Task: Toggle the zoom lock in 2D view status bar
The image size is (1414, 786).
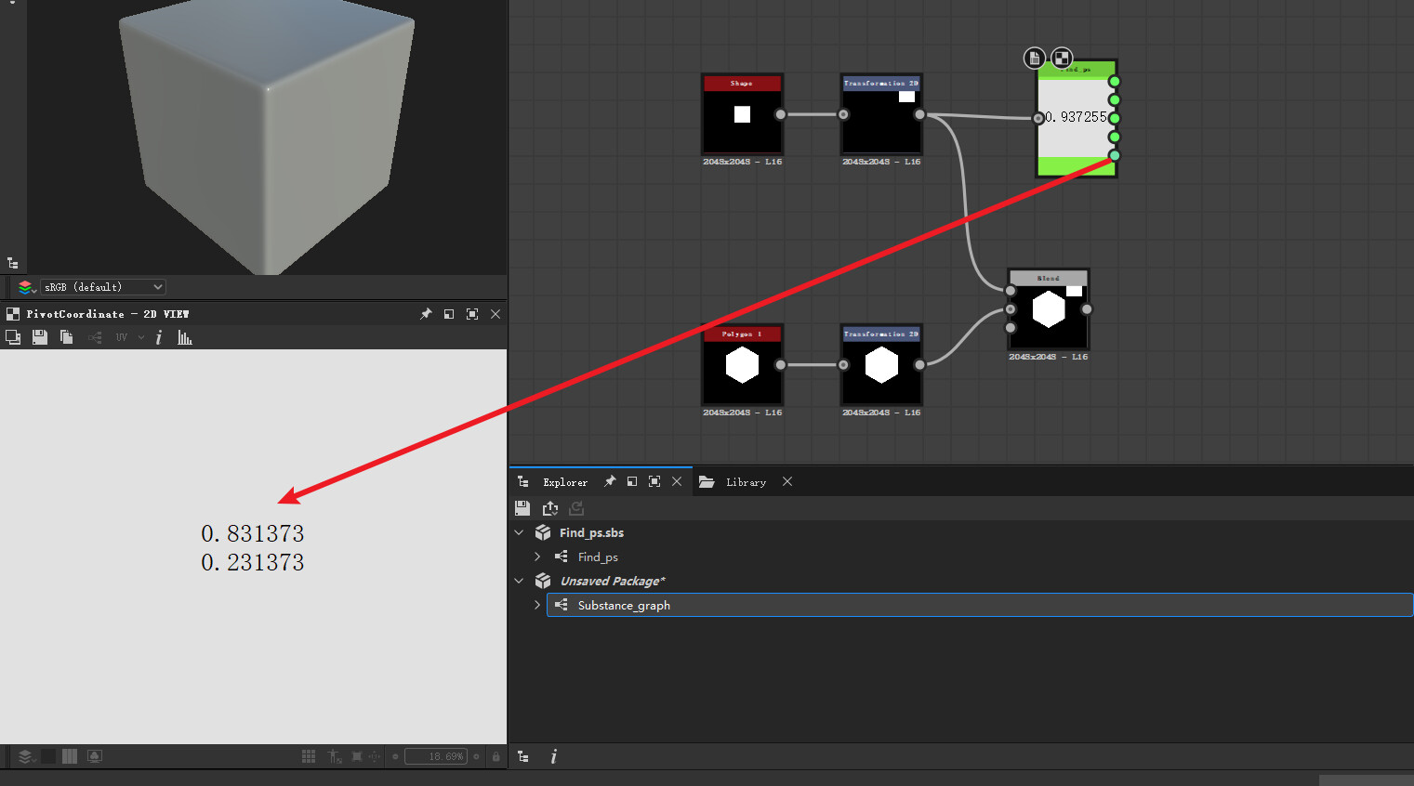Action: (x=496, y=756)
